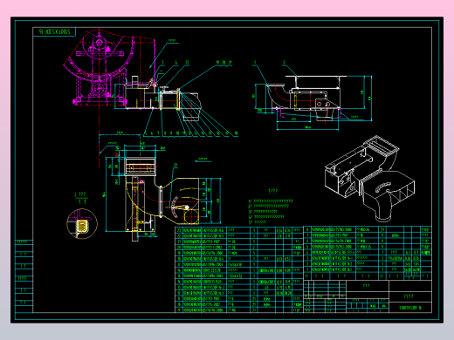Select the isometric 3D wireframe view
This screenshot has height=340, width=454.
tap(369, 178)
